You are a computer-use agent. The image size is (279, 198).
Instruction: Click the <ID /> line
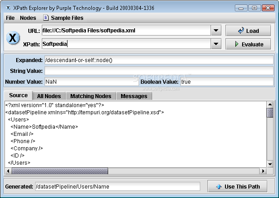(18, 156)
